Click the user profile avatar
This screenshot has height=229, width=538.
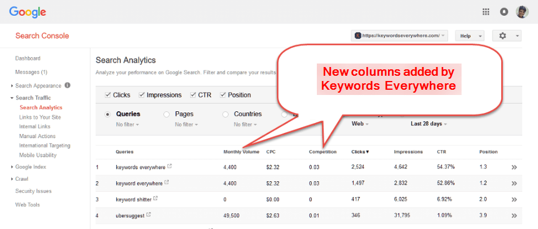[522, 12]
